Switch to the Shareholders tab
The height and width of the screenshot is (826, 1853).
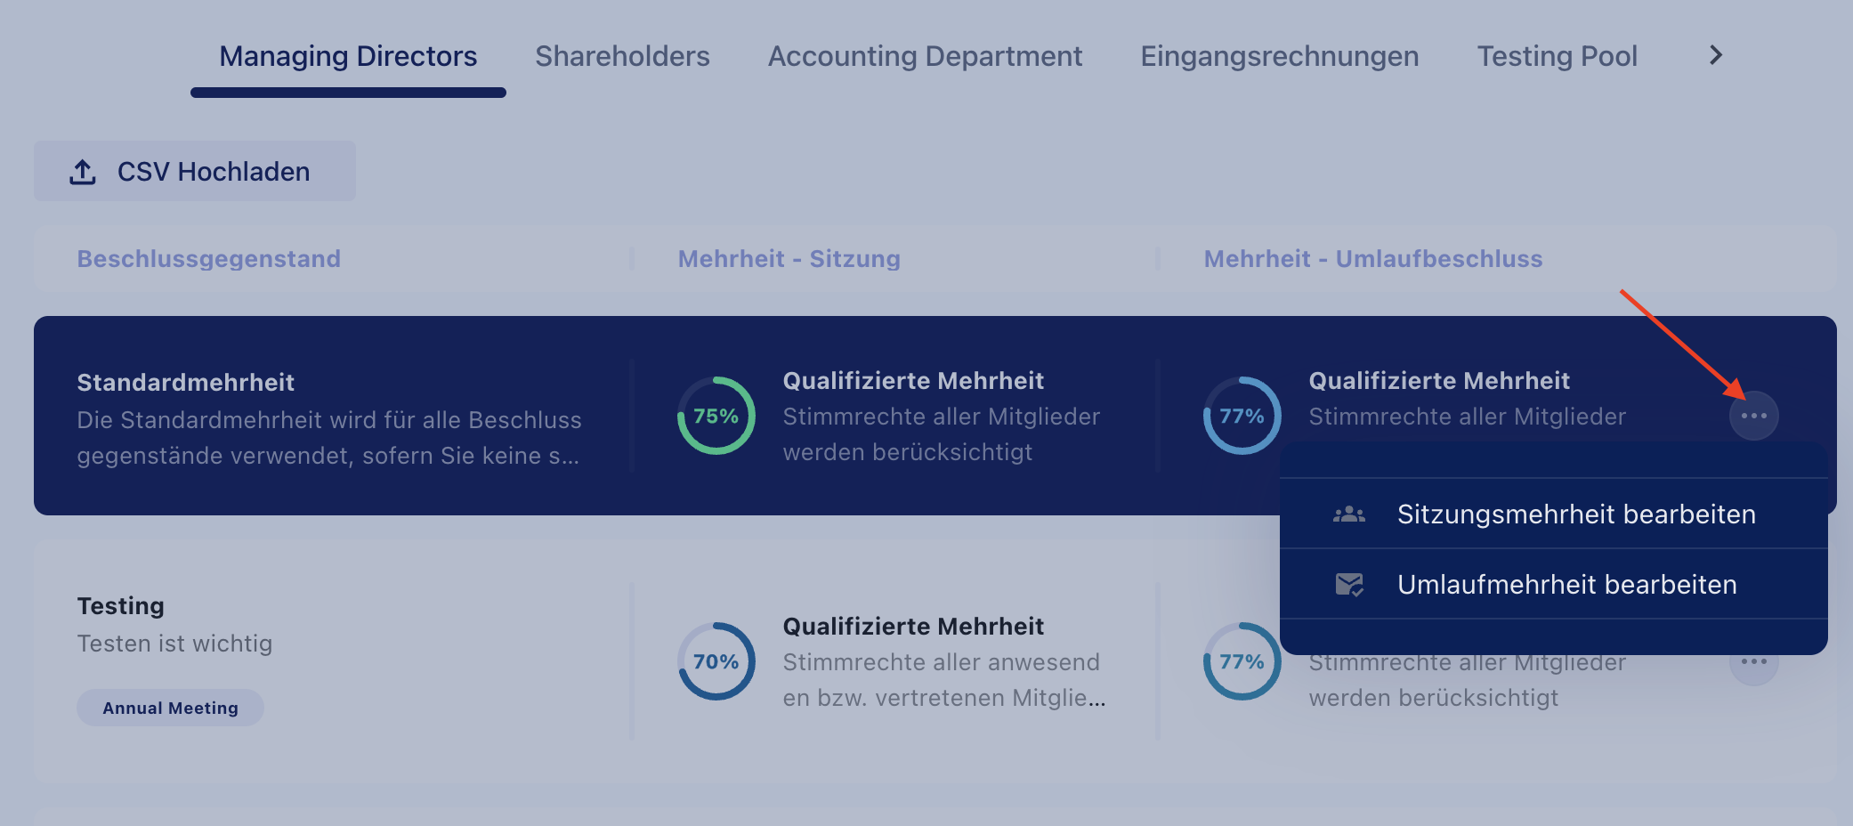point(622,56)
